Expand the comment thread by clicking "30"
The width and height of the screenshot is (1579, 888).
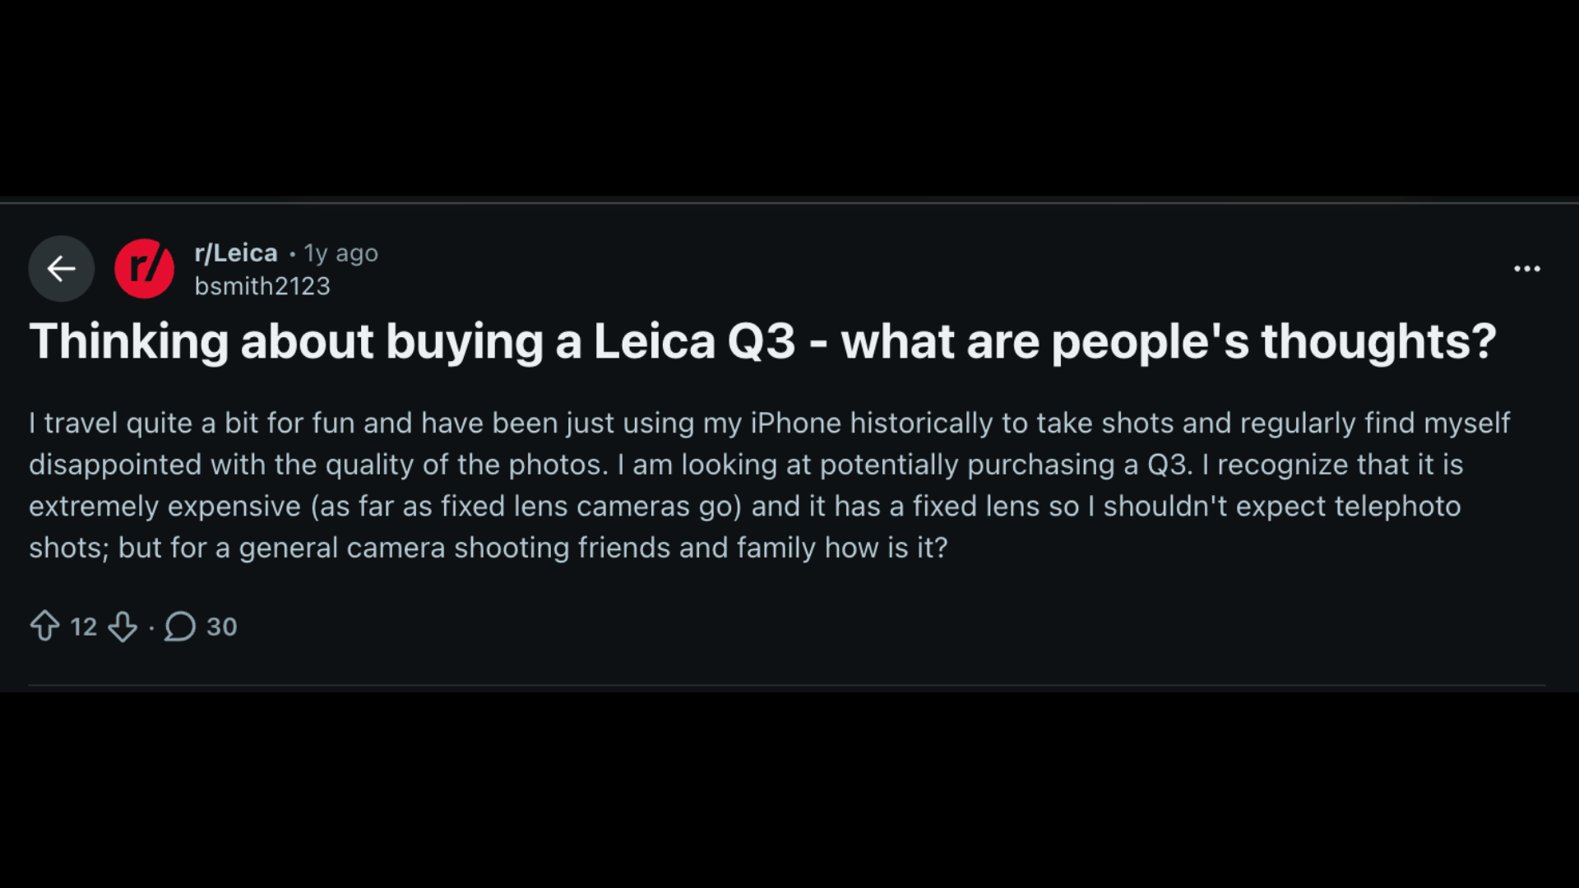click(x=220, y=627)
